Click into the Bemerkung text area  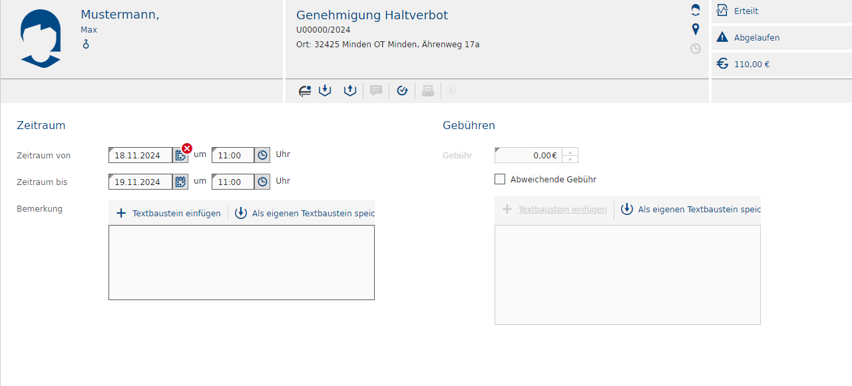click(x=241, y=262)
